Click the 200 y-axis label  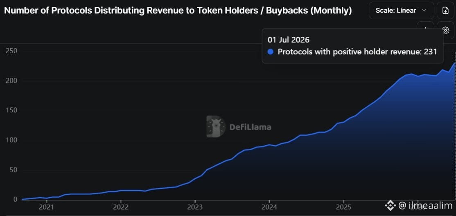click(x=11, y=81)
